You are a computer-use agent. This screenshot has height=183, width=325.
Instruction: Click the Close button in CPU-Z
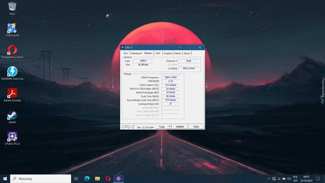pos(196,127)
